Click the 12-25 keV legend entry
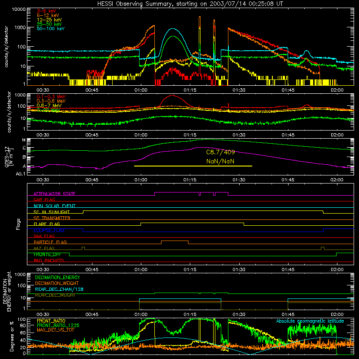The height and width of the screenshot is (359, 359). [x=49, y=20]
